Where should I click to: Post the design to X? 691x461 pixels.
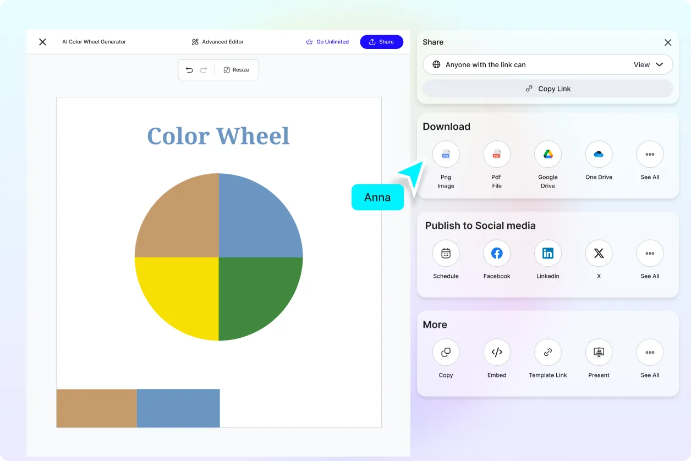click(599, 253)
